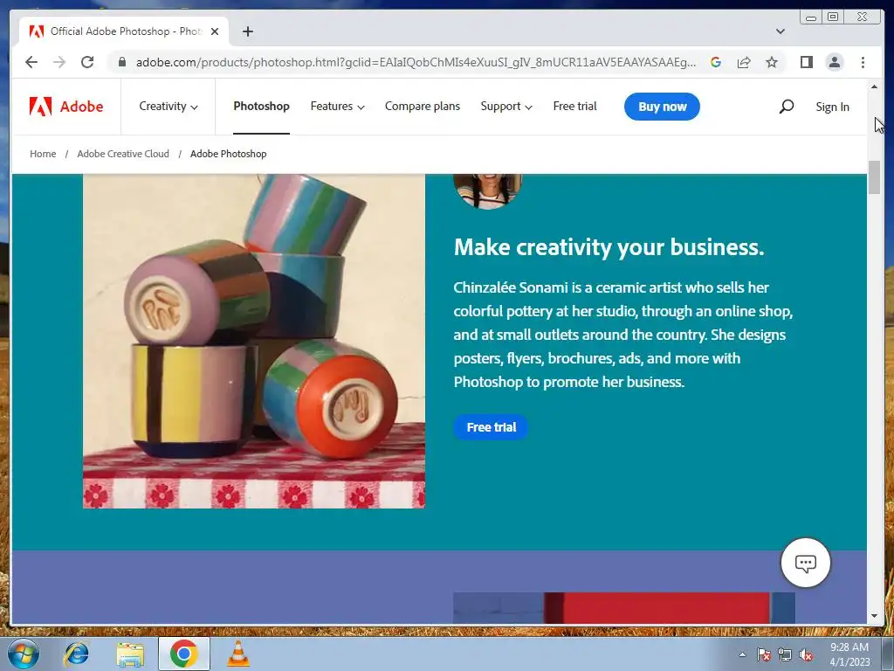Click the Chrome taskbar icon

(x=183, y=654)
